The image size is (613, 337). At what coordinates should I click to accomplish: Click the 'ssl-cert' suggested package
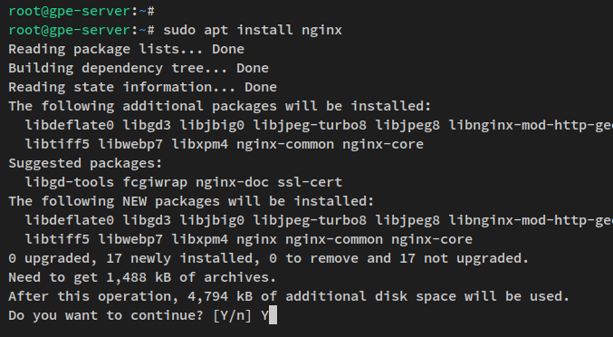click(x=310, y=182)
